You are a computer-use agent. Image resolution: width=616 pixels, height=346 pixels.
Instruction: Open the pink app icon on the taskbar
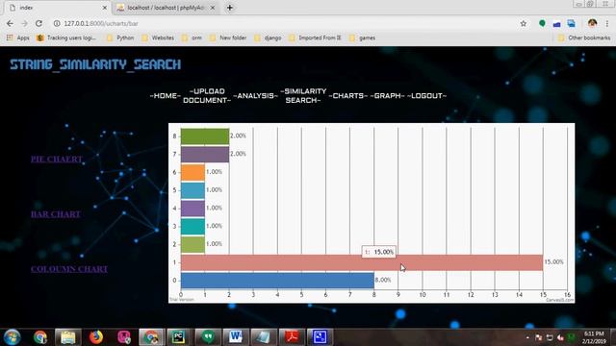[x=124, y=337]
